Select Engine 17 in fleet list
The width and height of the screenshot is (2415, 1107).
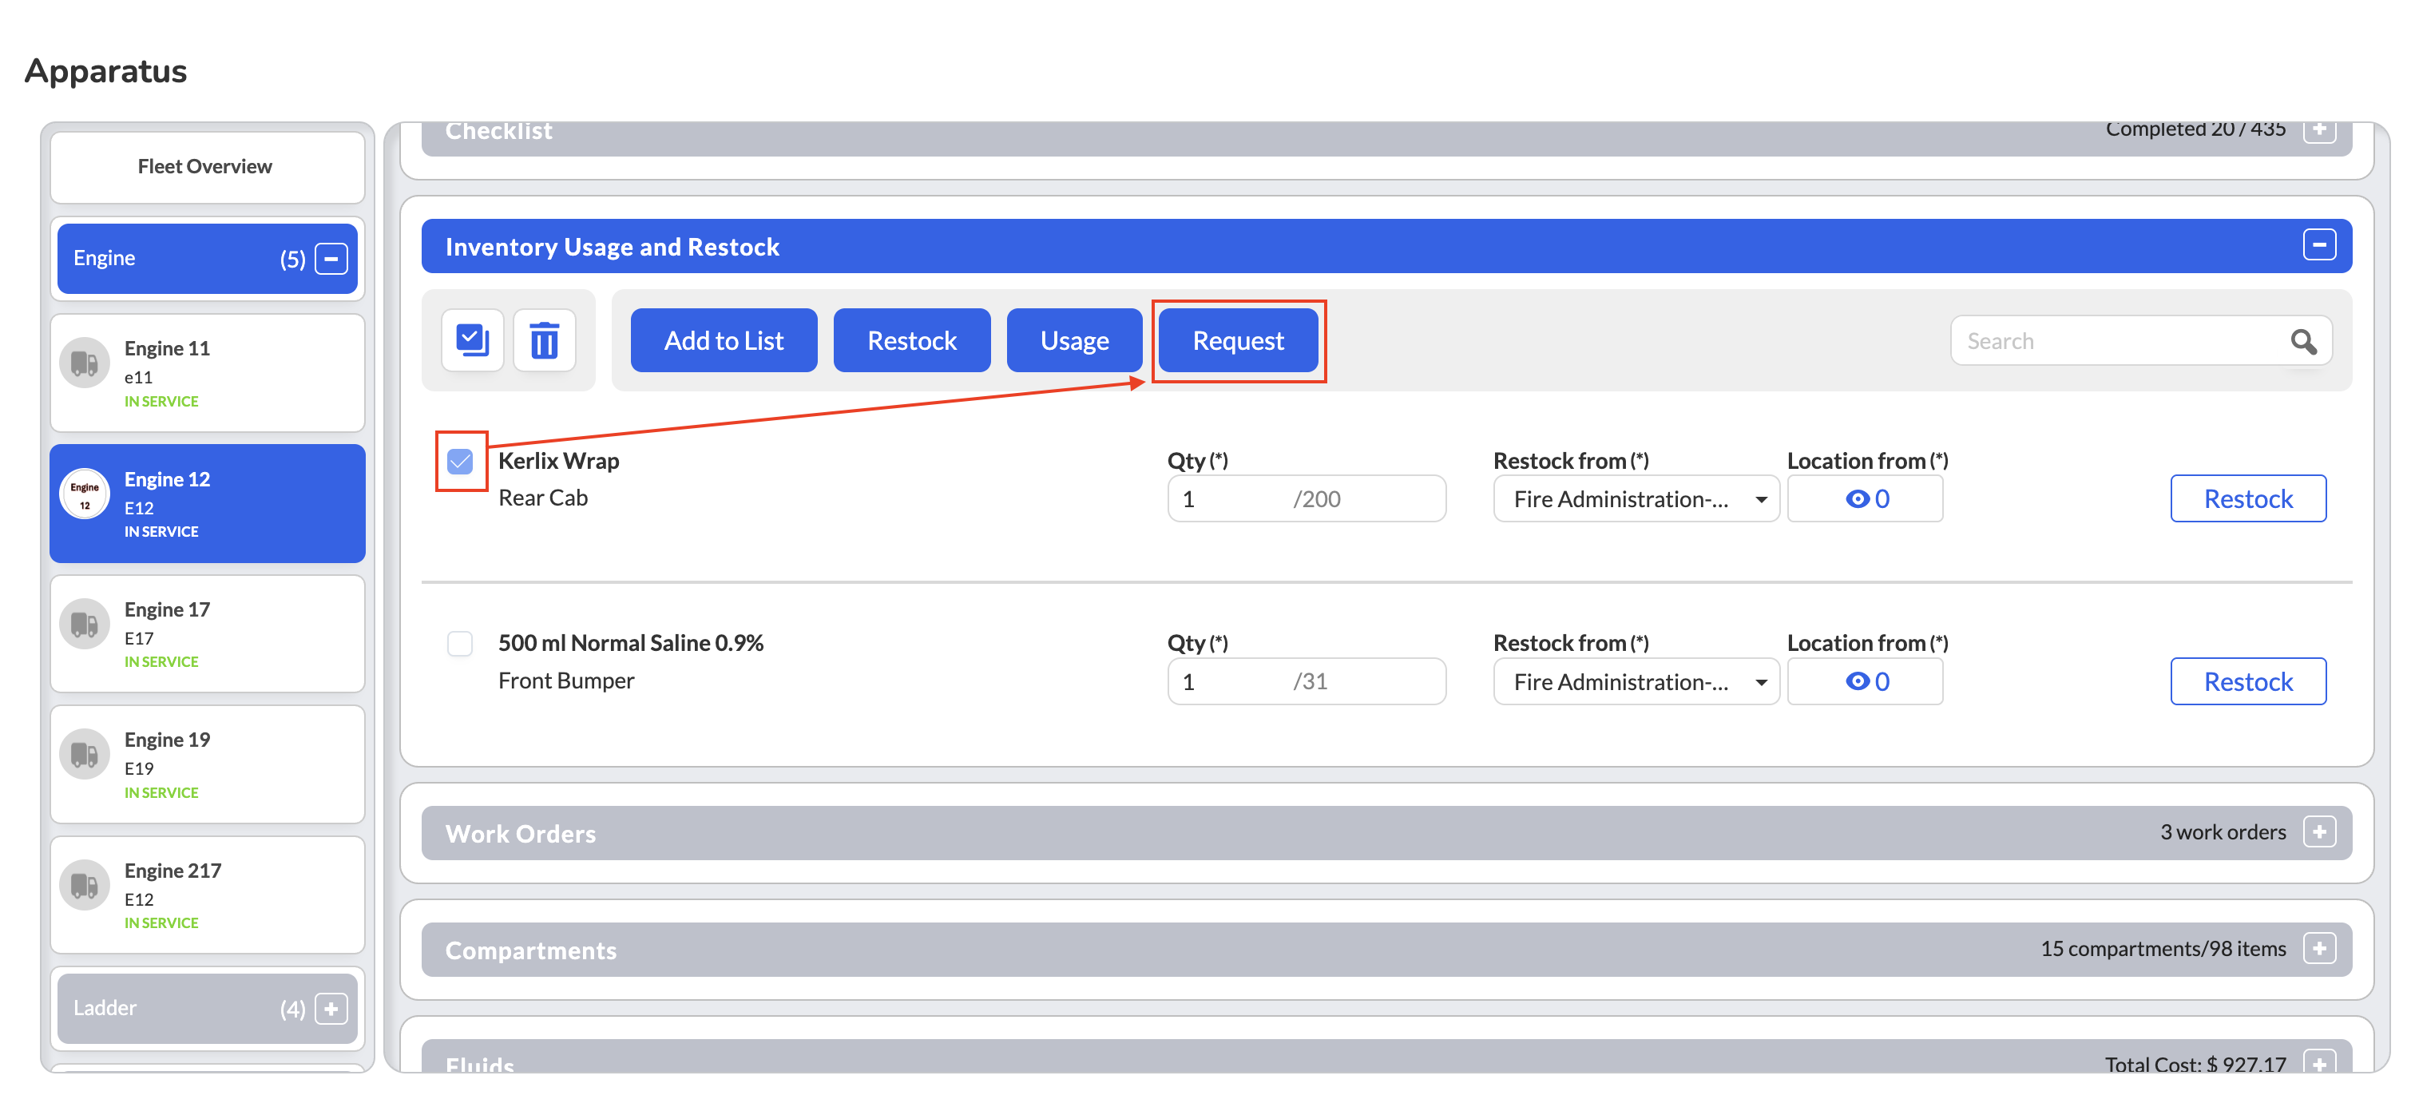point(207,633)
